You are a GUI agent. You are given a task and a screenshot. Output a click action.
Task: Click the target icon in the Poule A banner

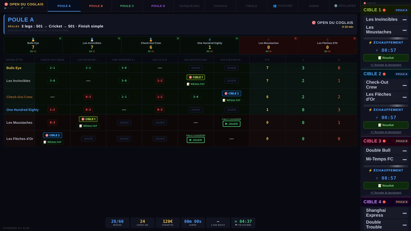coord(314,23)
